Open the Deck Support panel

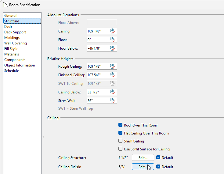[22, 32]
